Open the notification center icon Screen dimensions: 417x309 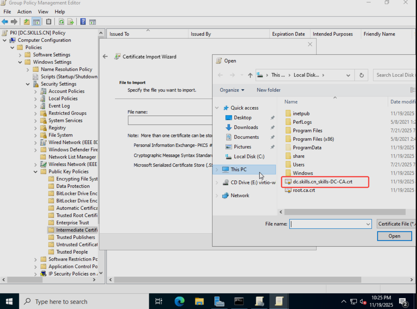click(x=404, y=302)
